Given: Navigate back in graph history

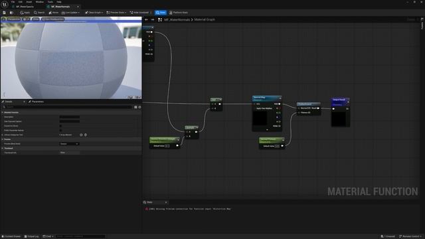Looking at the screenshot, I should click(146, 19).
